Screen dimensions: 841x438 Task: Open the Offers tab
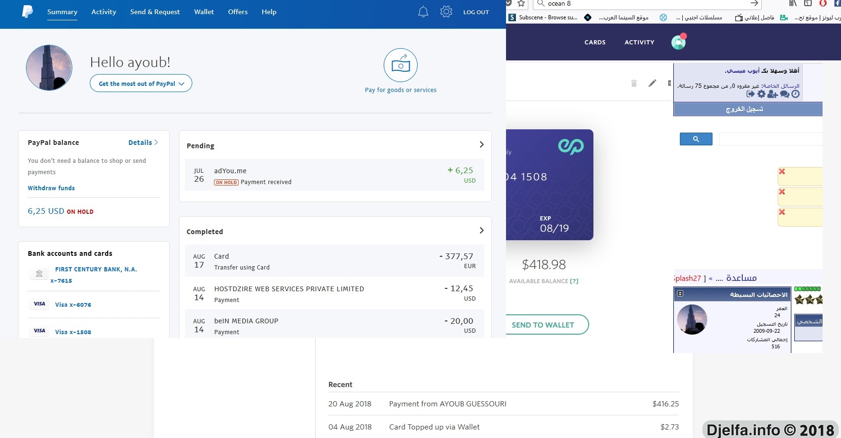coord(238,12)
